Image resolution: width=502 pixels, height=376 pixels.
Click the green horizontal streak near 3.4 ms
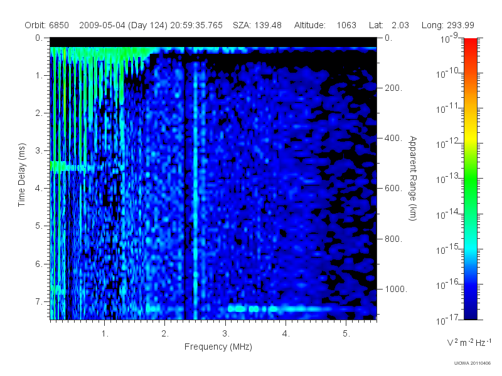[x=73, y=167]
